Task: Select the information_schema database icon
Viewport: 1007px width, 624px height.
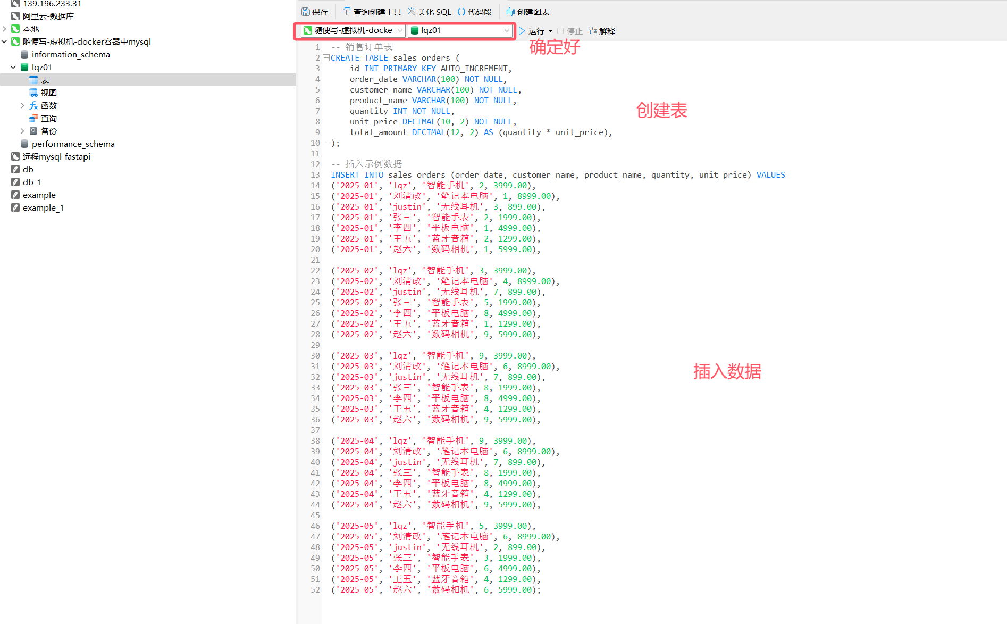Action: click(x=24, y=54)
